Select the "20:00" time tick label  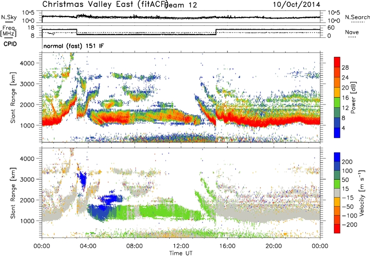pos(274,246)
